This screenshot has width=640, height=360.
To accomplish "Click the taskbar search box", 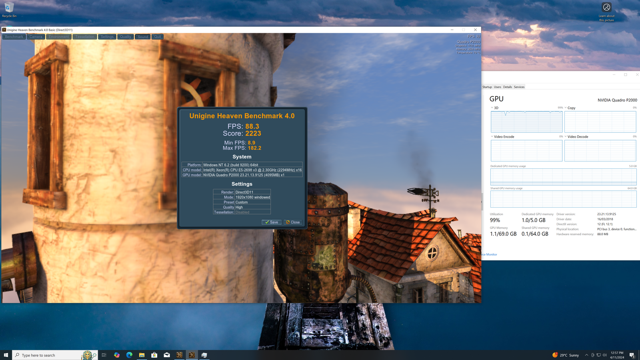I will tap(55, 355).
